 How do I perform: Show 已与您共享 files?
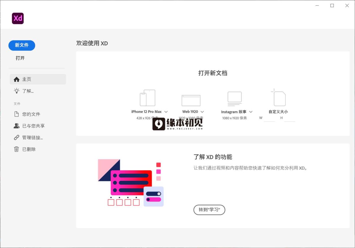38,126
